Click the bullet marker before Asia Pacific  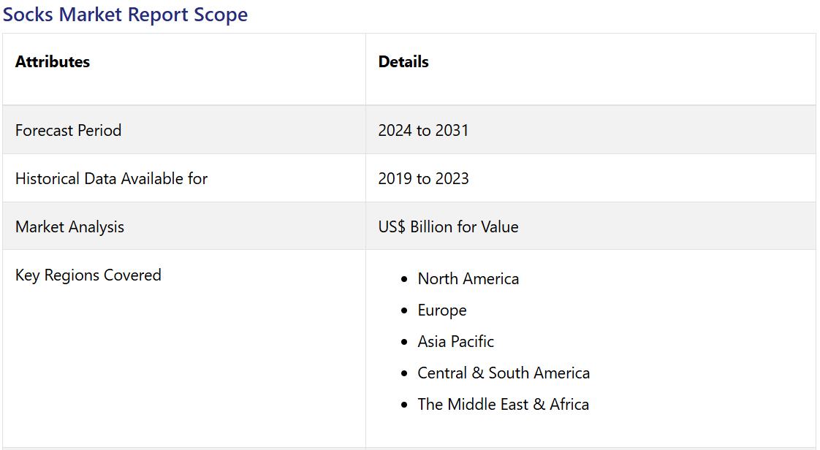coord(404,343)
